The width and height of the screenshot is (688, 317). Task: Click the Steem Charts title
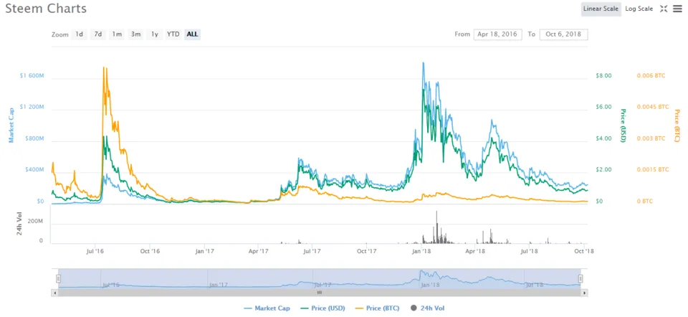pos(46,9)
